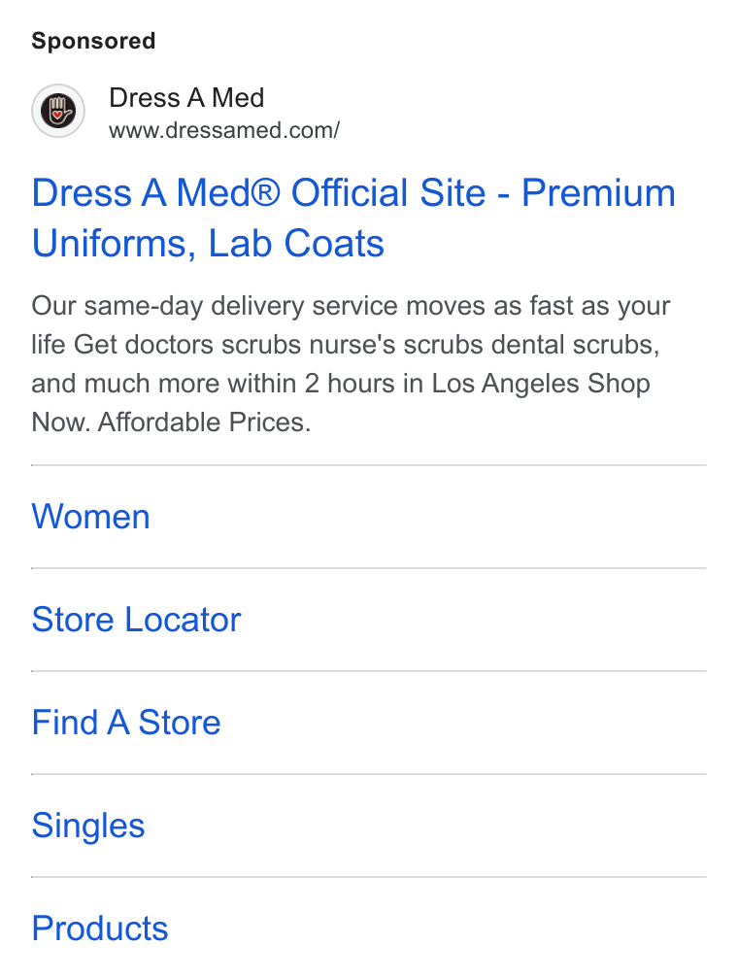
Task: Click the Dress A Med advertiser name
Action: tap(186, 98)
